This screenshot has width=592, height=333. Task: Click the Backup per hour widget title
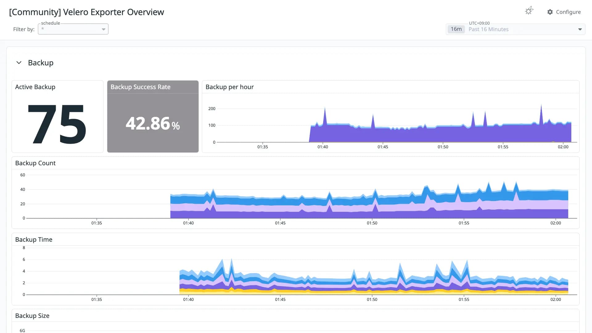[x=229, y=87]
